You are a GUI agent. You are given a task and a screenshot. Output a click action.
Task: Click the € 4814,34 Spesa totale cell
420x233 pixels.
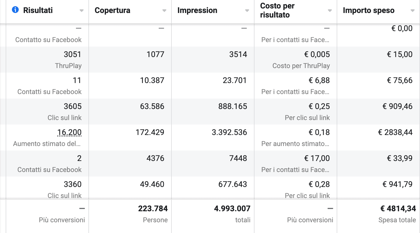coord(398,208)
